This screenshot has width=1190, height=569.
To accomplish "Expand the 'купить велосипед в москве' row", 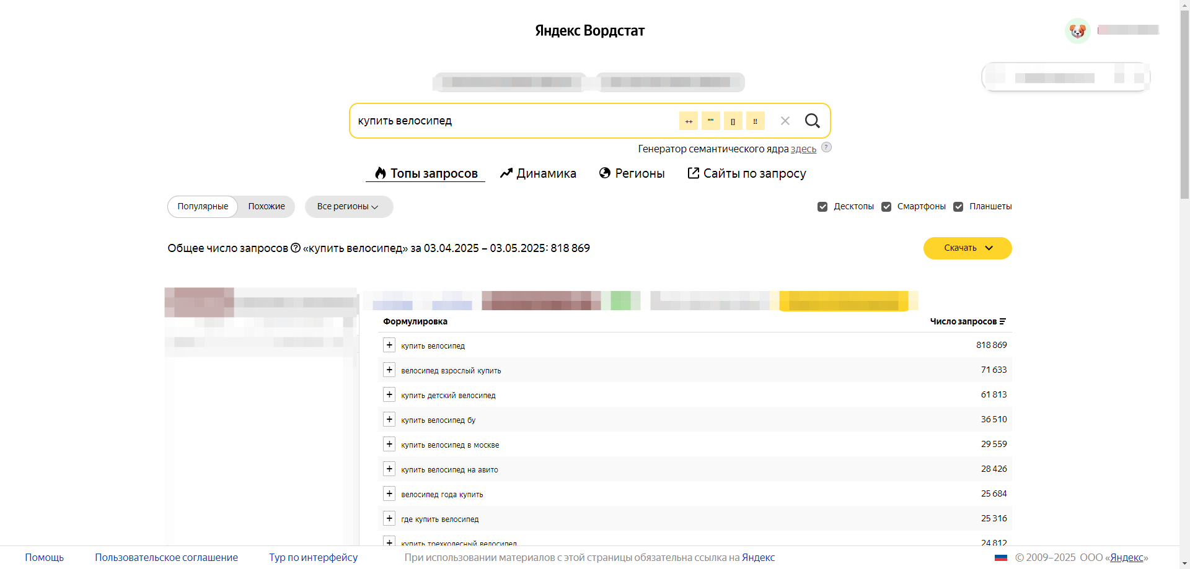I will coord(389,444).
